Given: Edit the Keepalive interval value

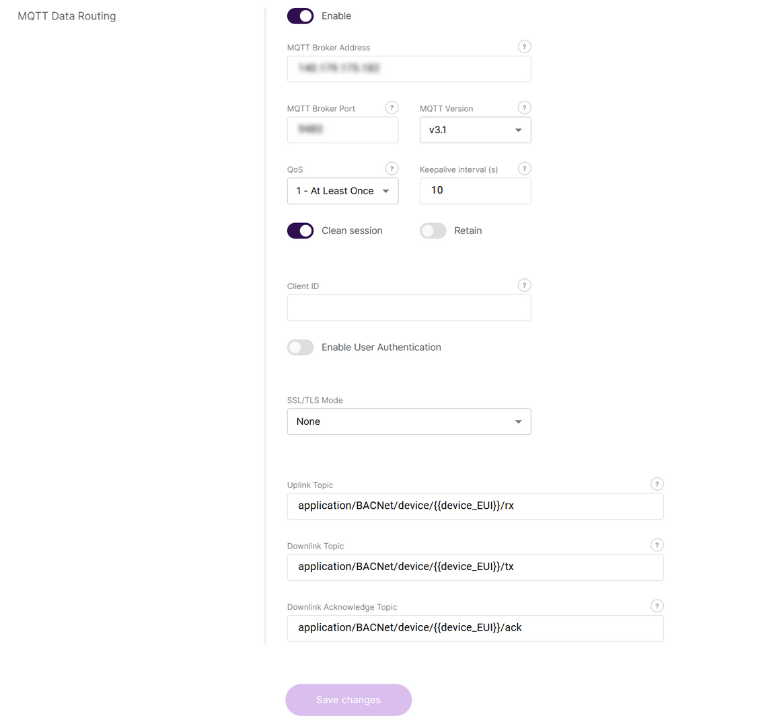Looking at the screenshot, I should [x=475, y=191].
